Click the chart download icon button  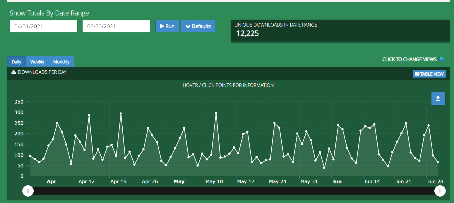[x=438, y=98]
